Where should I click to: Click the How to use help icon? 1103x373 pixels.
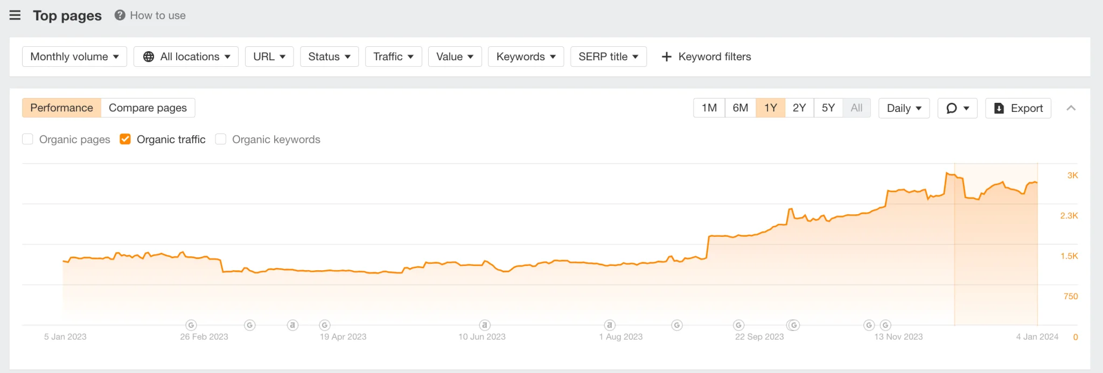[120, 16]
